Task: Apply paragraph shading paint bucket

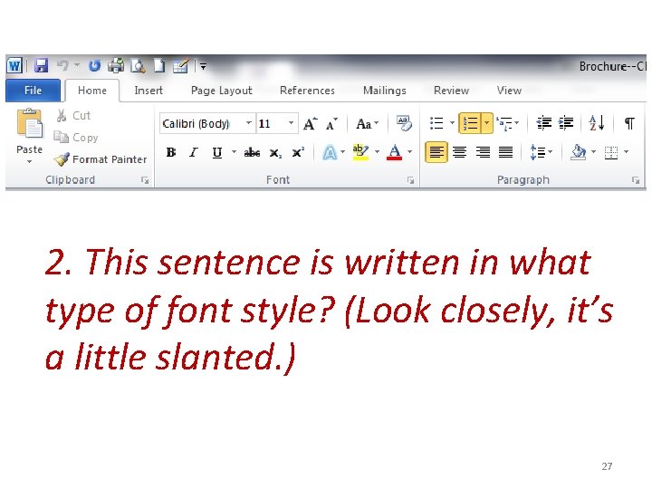Action: coord(579,152)
